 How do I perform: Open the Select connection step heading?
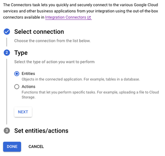[39, 32]
